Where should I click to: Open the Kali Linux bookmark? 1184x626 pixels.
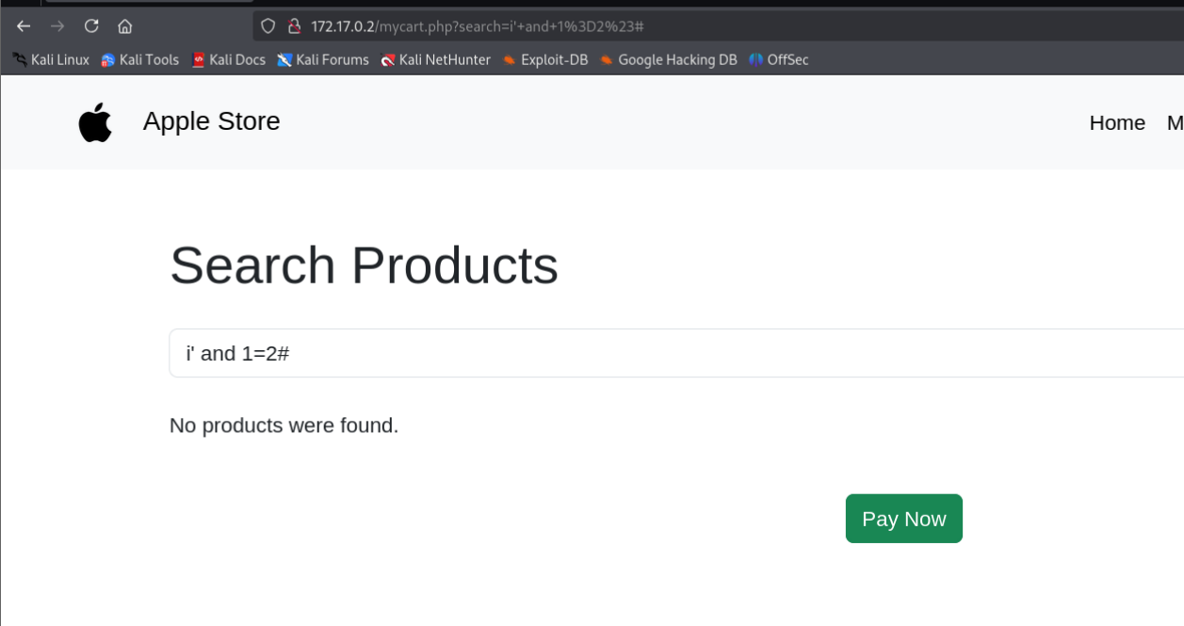51,59
